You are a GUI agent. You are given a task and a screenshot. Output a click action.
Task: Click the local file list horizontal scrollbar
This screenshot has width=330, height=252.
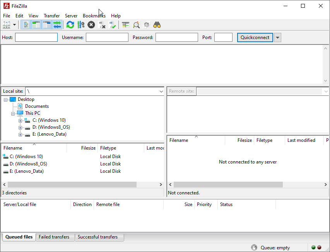pos(72,185)
